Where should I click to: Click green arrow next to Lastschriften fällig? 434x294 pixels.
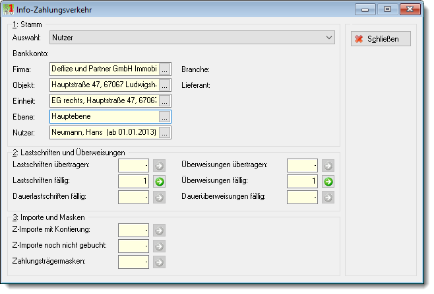coord(160,182)
